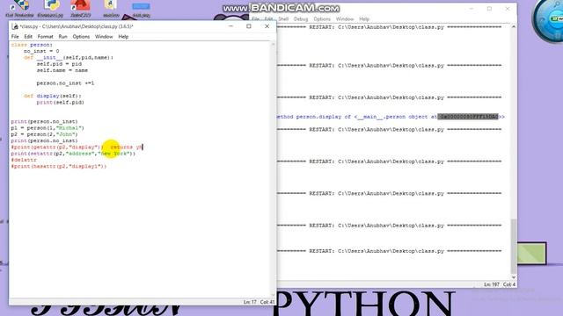The image size is (563, 316).
Task: Select the red Adobe desktop shortcut icon
Action: pos(80,9)
